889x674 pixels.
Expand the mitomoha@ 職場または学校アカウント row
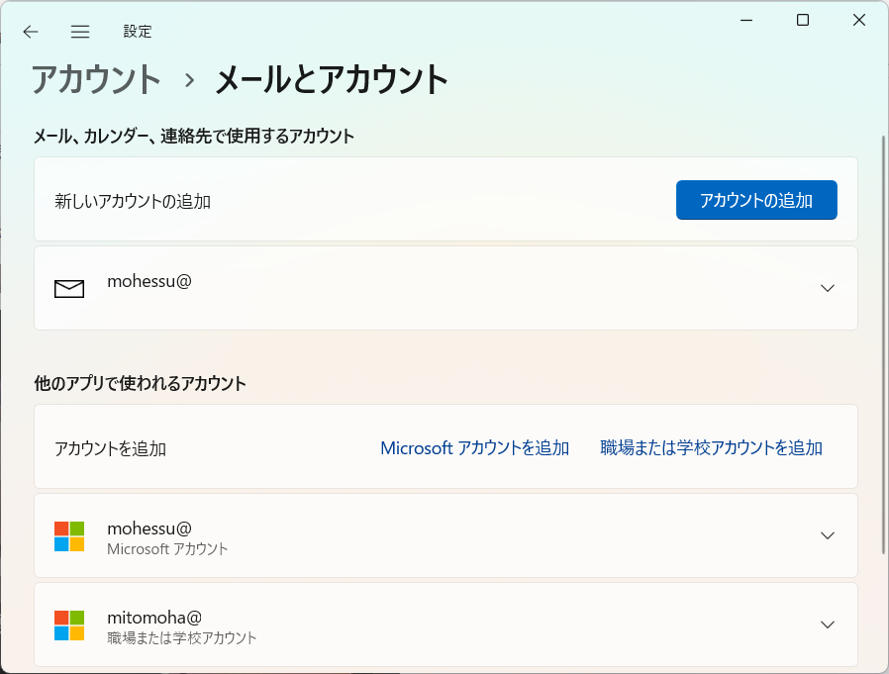tap(828, 625)
